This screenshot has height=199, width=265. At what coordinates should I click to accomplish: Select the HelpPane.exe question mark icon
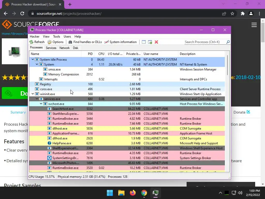49,143
